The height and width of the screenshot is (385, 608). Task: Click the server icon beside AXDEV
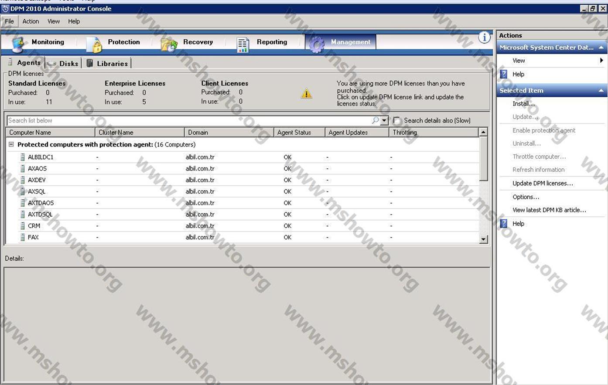coord(22,180)
